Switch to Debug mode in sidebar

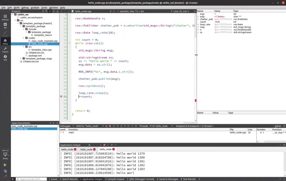click(x=5, y=42)
